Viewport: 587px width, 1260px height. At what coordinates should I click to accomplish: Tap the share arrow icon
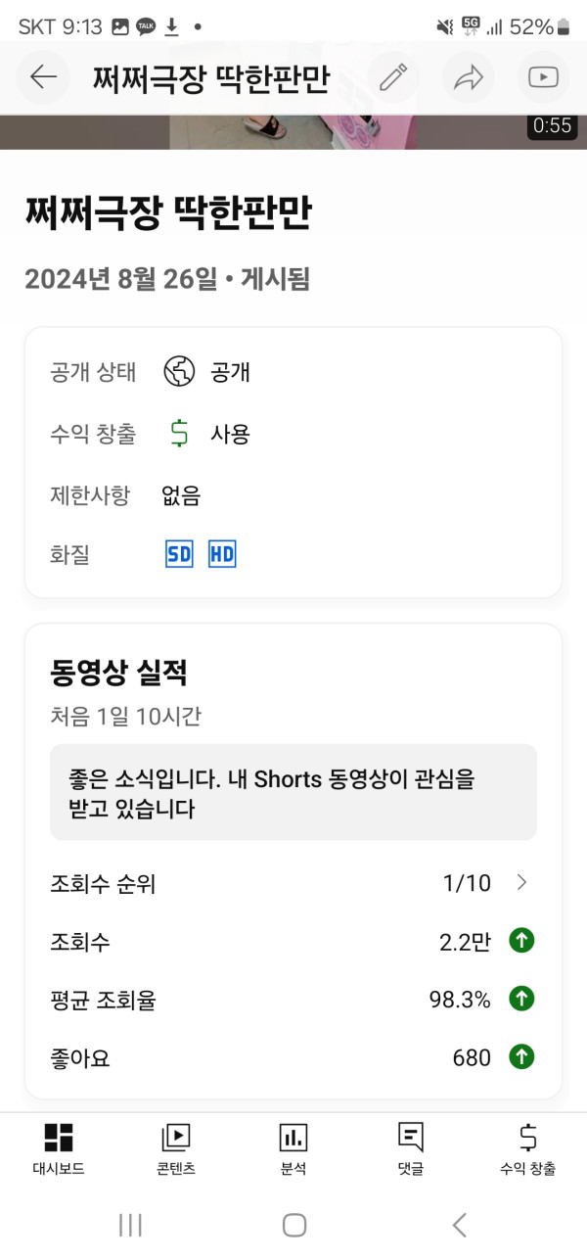pos(469,77)
